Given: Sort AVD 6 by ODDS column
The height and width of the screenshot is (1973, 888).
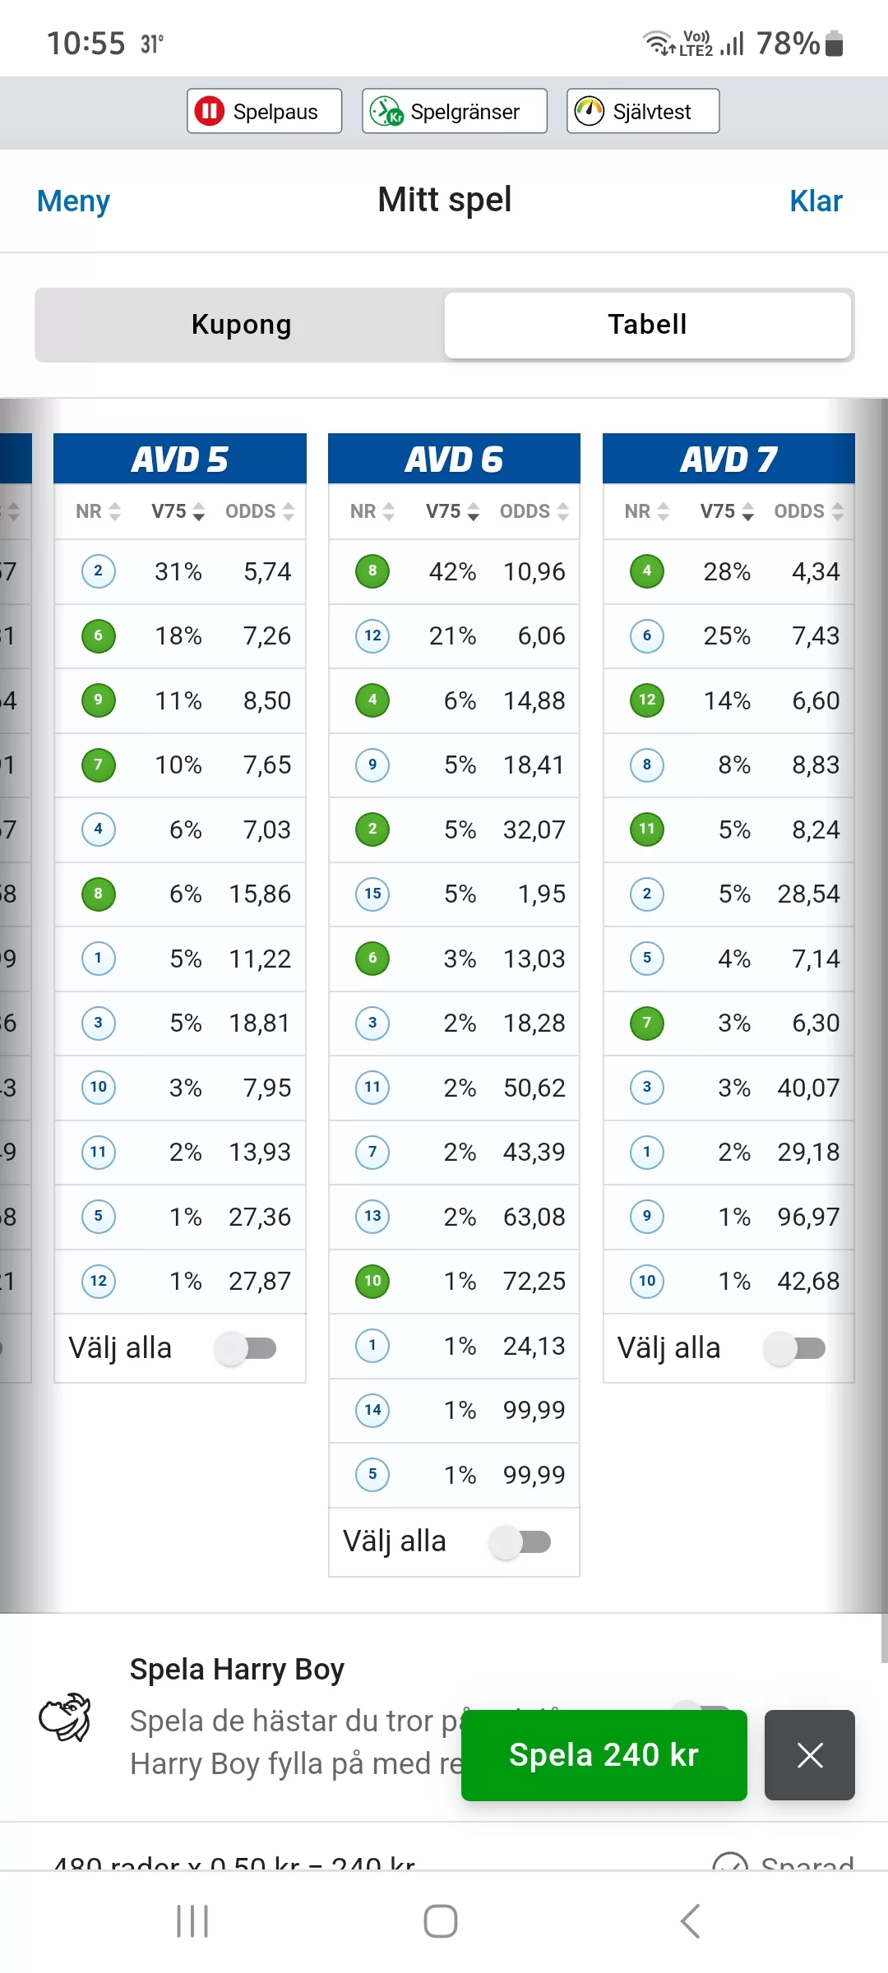Looking at the screenshot, I should 534,511.
